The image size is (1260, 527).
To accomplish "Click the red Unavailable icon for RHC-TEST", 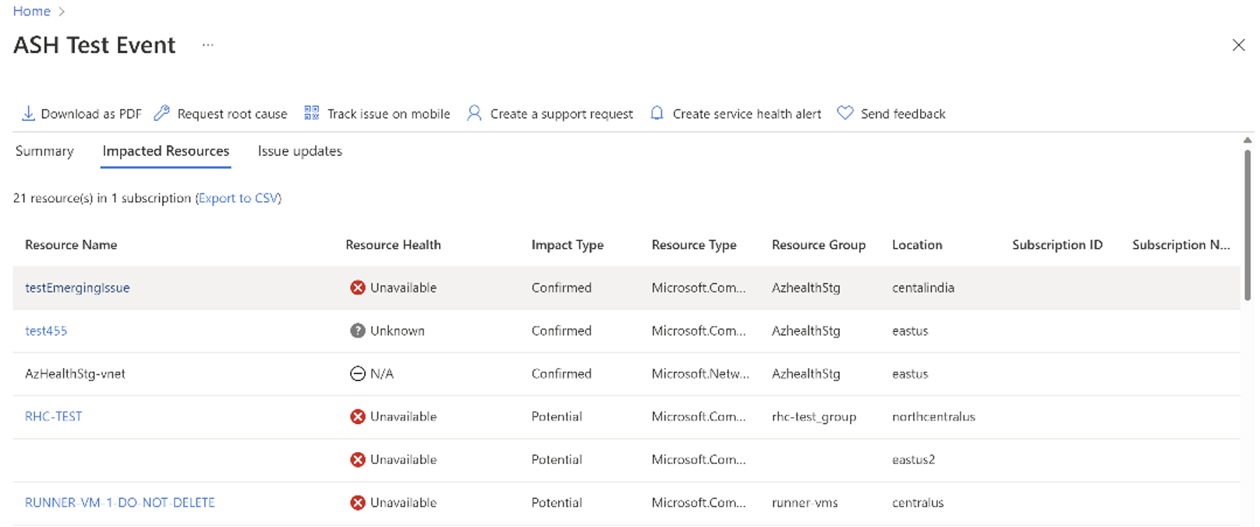I will click(358, 417).
